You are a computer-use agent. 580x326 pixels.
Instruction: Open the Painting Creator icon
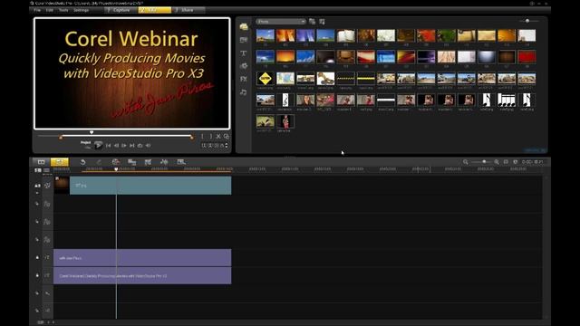click(148, 162)
